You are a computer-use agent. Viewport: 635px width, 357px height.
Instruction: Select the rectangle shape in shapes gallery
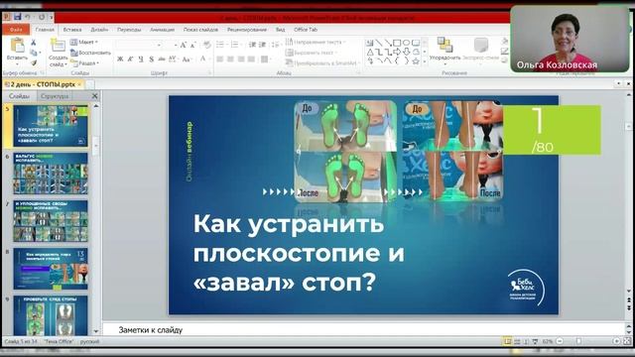[x=397, y=43]
